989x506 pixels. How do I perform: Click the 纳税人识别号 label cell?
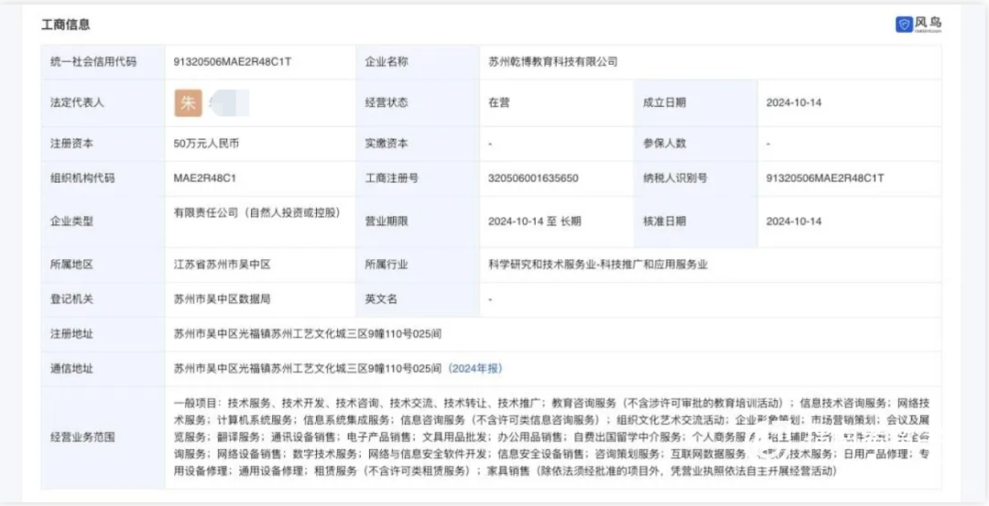click(x=675, y=178)
